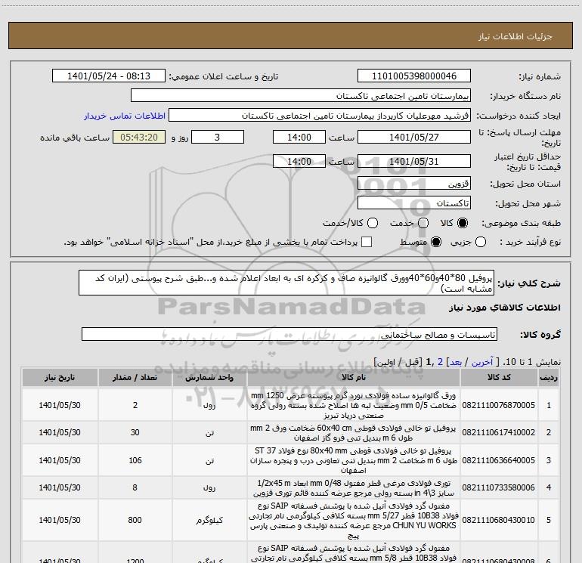Click the delivery city field تاکستان
This screenshot has width=582, height=563.
(414, 203)
